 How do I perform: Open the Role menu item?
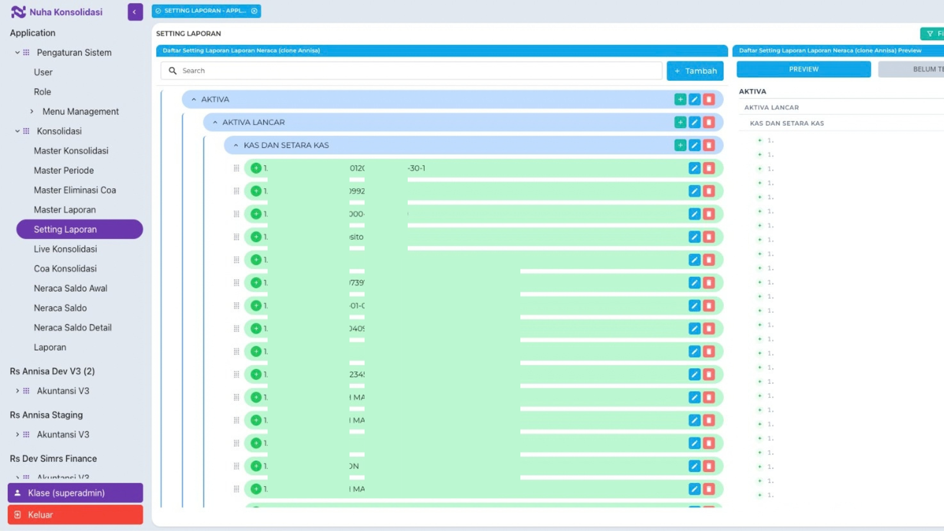pos(42,92)
